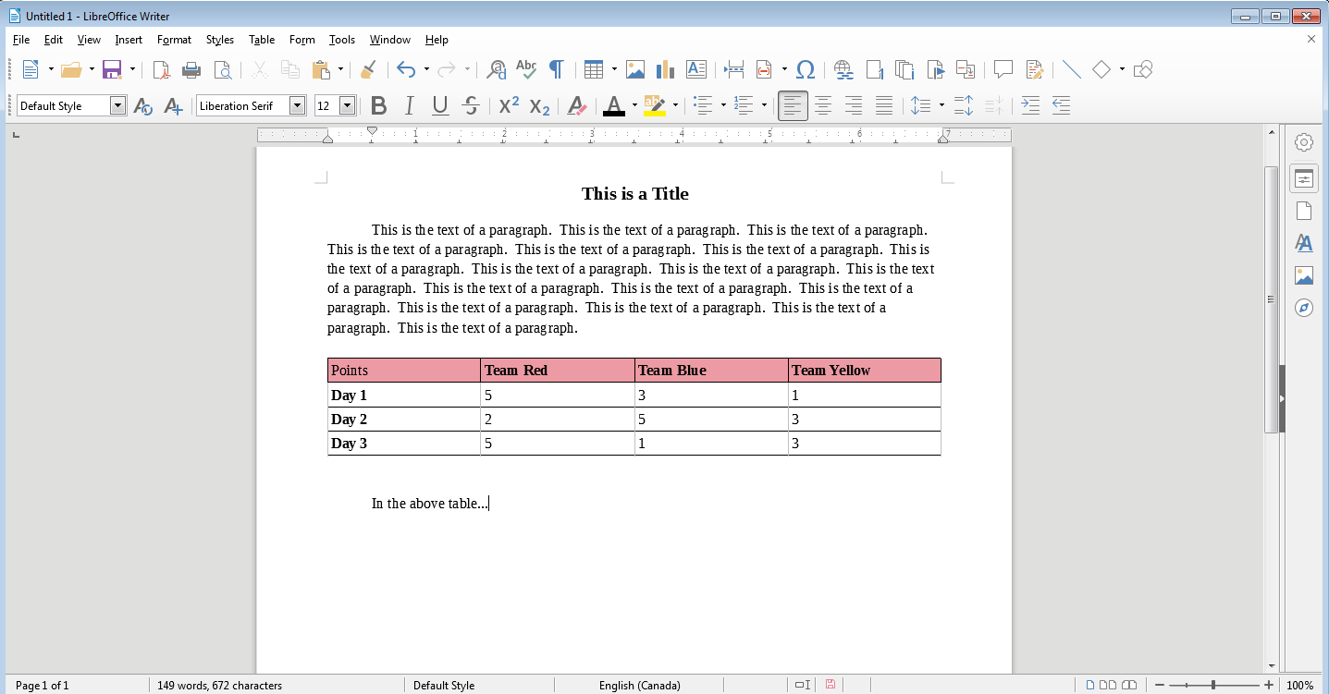Viewport: 1329px width, 694px height.
Task: Insert a table from the toolbar
Action: coord(593,69)
